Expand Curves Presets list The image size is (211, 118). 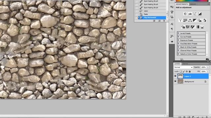pyautogui.click(x=178, y=37)
